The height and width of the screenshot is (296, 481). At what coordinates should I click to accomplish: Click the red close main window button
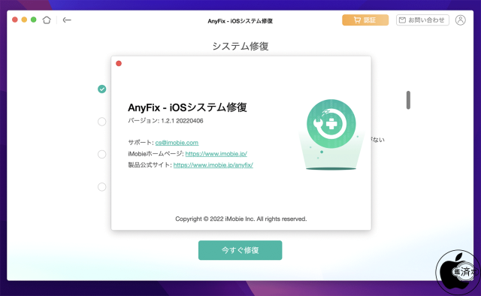(x=15, y=20)
